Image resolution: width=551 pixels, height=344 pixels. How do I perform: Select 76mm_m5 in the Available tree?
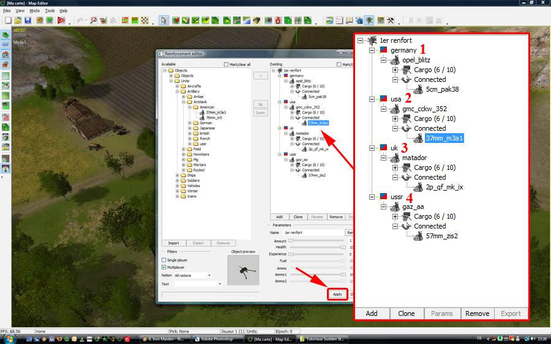(214, 117)
